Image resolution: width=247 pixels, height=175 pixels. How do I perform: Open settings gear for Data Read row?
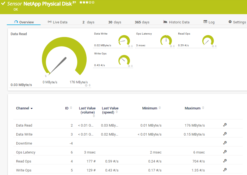(x=225, y=125)
